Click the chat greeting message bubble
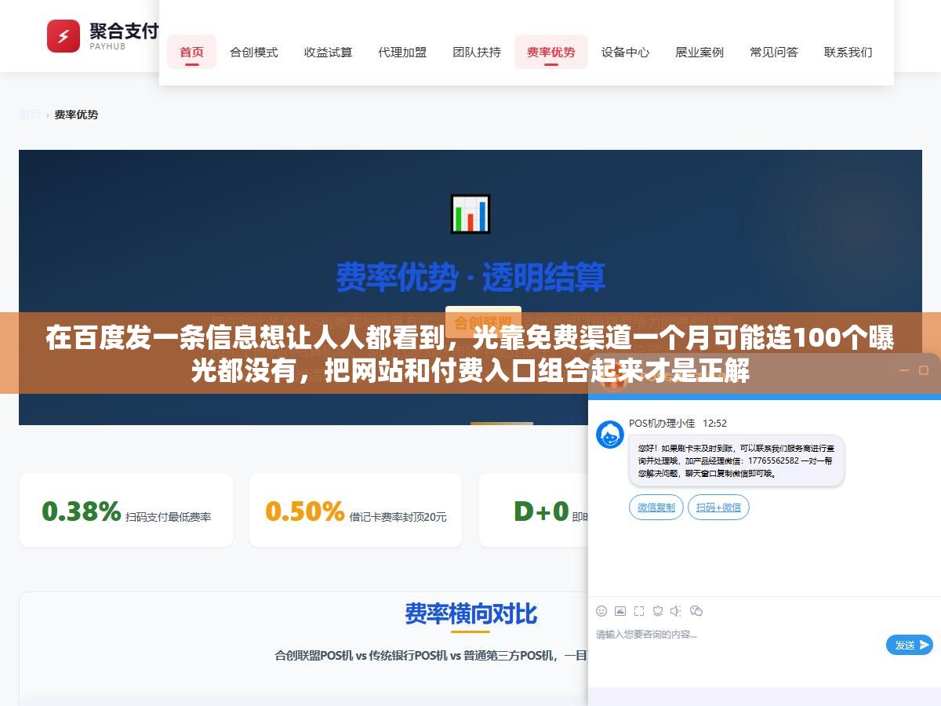 pyautogui.click(x=736, y=461)
